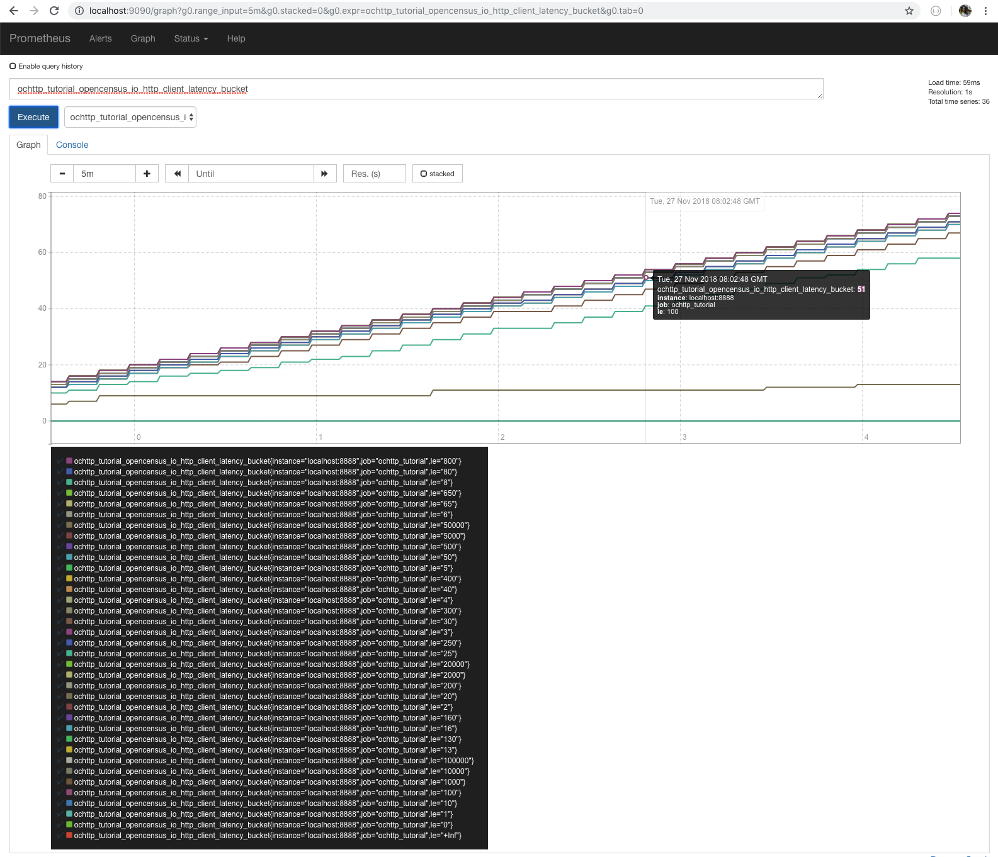Click the plus button to increase graph range
Viewport: 998px width, 857px height.
(x=147, y=174)
